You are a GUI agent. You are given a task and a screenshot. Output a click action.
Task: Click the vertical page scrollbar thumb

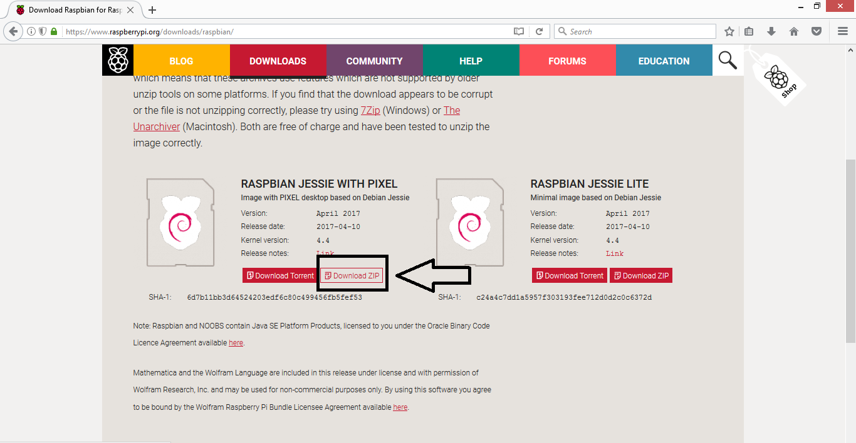click(x=850, y=251)
